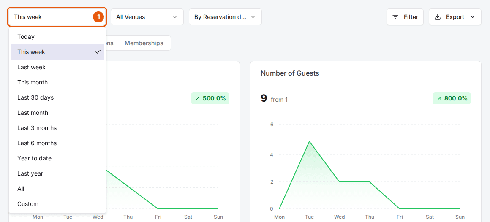Image resolution: width=490 pixels, height=222 pixels.
Task: Select Last 30 days option
Action: point(57,97)
